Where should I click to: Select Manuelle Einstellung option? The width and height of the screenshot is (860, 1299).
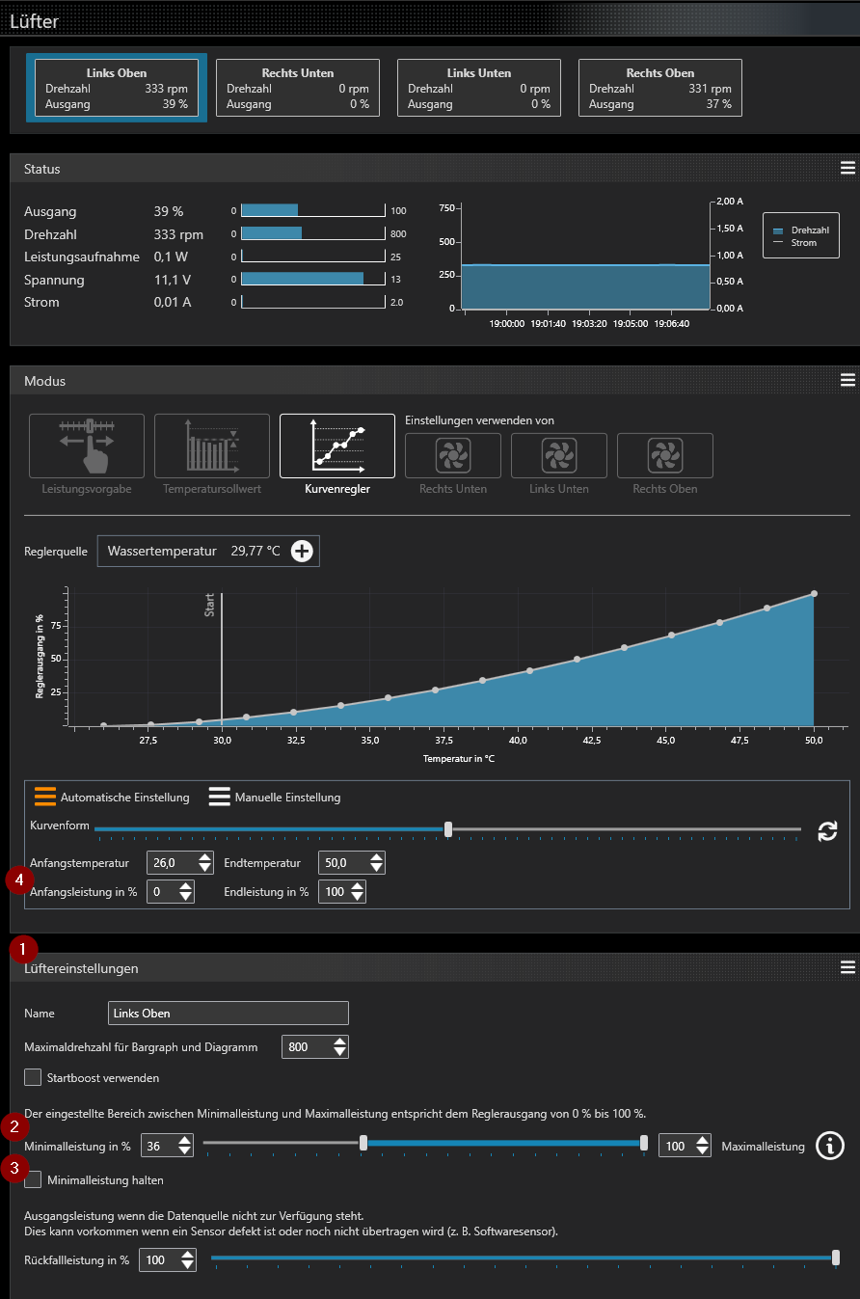click(x=275, y=798)
